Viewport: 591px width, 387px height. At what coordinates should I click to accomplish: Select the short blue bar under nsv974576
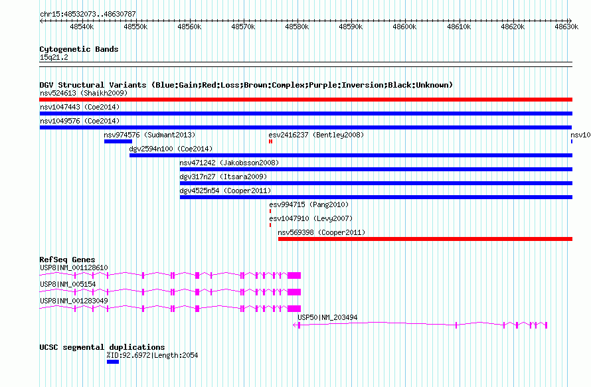click(x=118, y=141)
